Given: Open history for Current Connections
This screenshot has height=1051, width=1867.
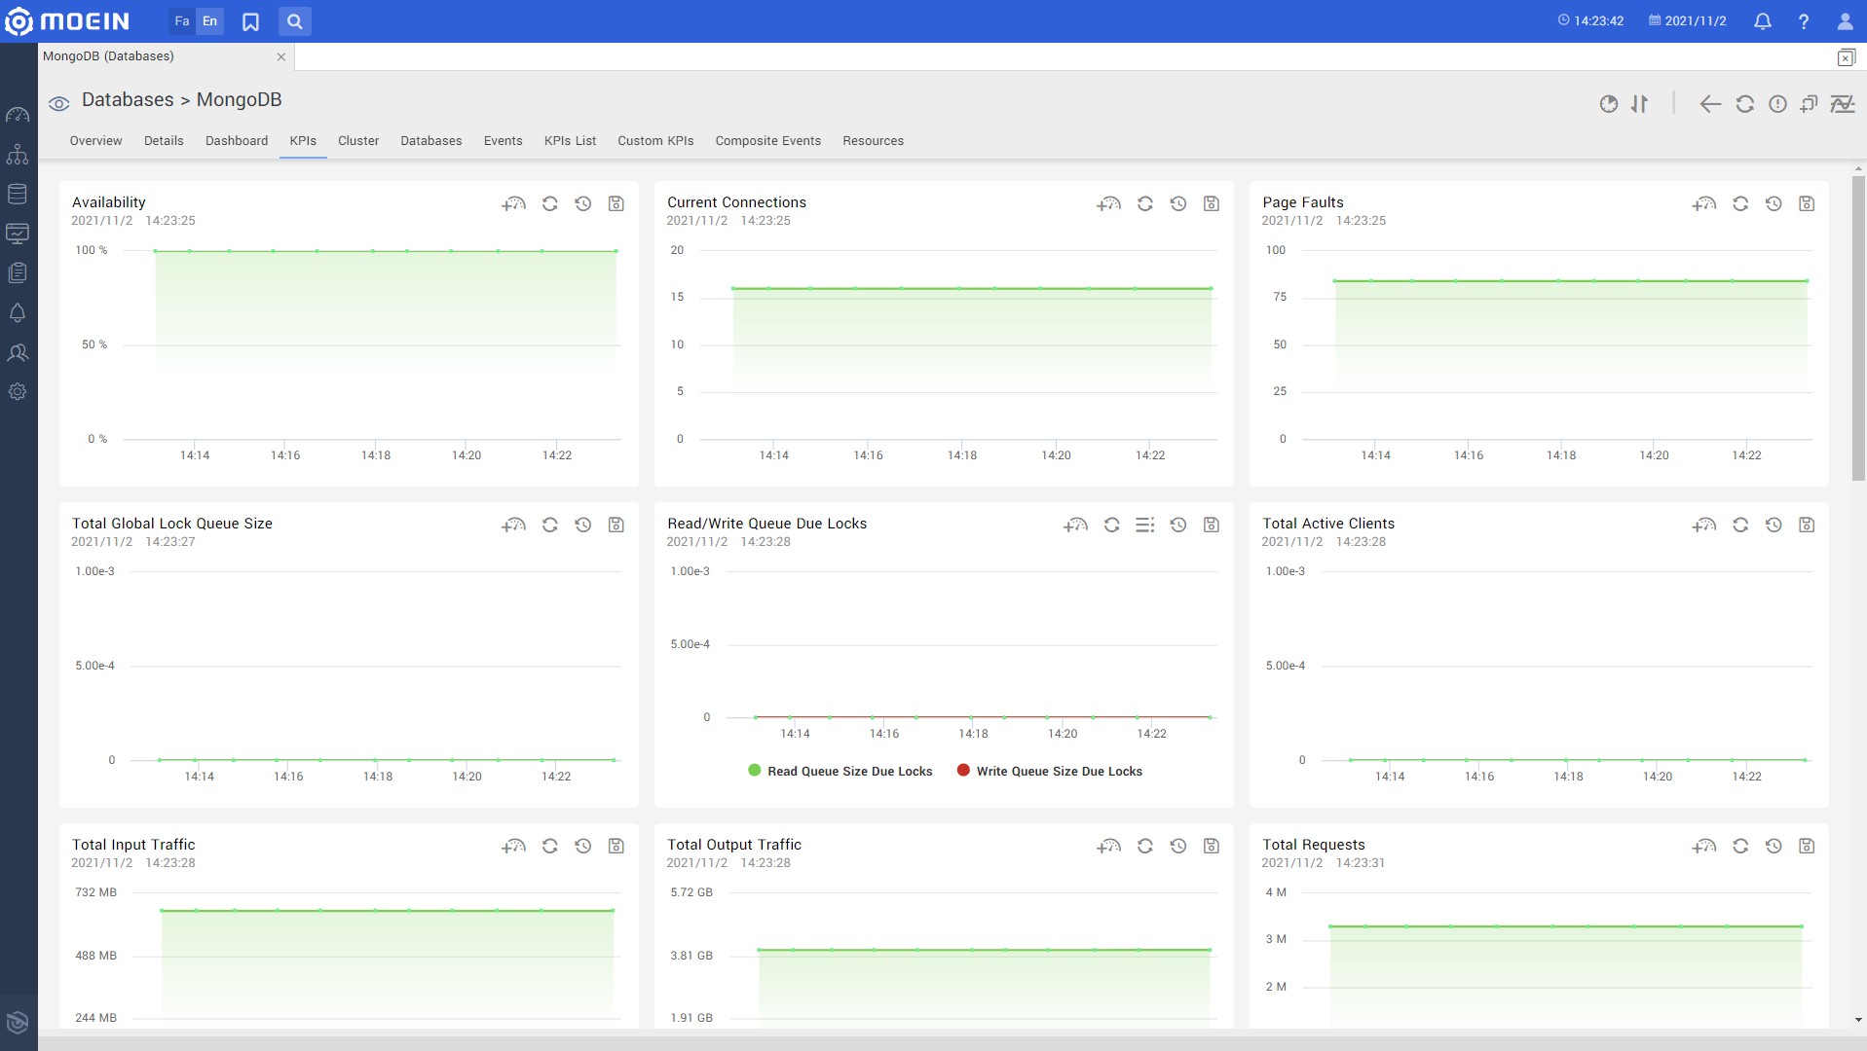Looking at the screenshot, I should [1178, 204].
